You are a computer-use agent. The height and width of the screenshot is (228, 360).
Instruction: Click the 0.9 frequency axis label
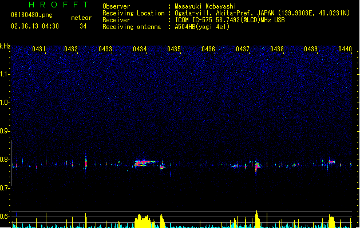coord(4,131)
